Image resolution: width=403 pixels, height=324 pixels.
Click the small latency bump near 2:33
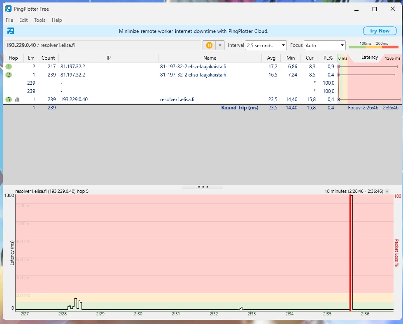pos(241,308)
